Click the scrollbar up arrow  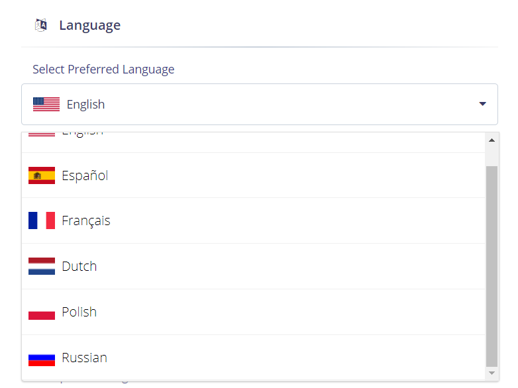coord(492,140)
